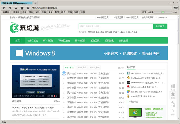This screenshot has width=180, height=124.
Task: Expand 更多>> beside 最新资讯
Action: 57,101
